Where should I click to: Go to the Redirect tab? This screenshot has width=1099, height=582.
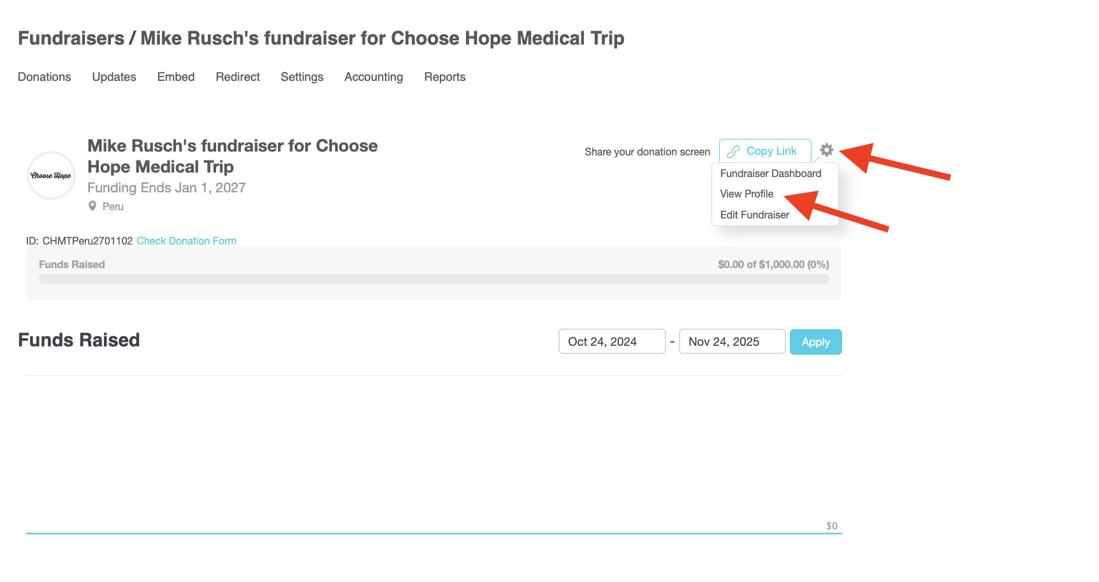point(238,77)
